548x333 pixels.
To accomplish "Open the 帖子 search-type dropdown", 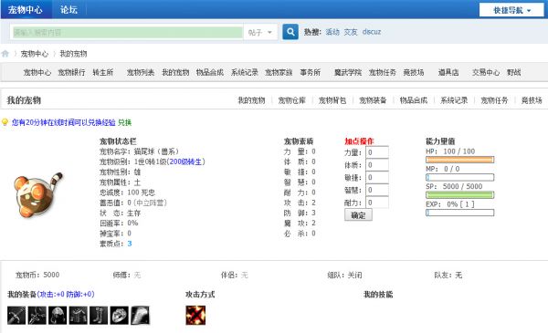I will point(260,33).
